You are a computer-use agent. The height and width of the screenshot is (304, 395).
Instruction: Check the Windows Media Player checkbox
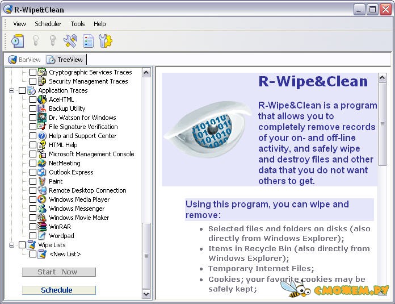pyautogui.click(x=33, y=199)
